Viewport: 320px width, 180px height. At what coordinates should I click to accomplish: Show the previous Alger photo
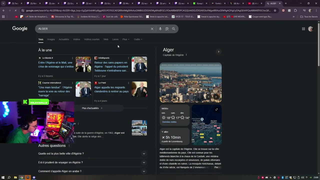[209, 97]
